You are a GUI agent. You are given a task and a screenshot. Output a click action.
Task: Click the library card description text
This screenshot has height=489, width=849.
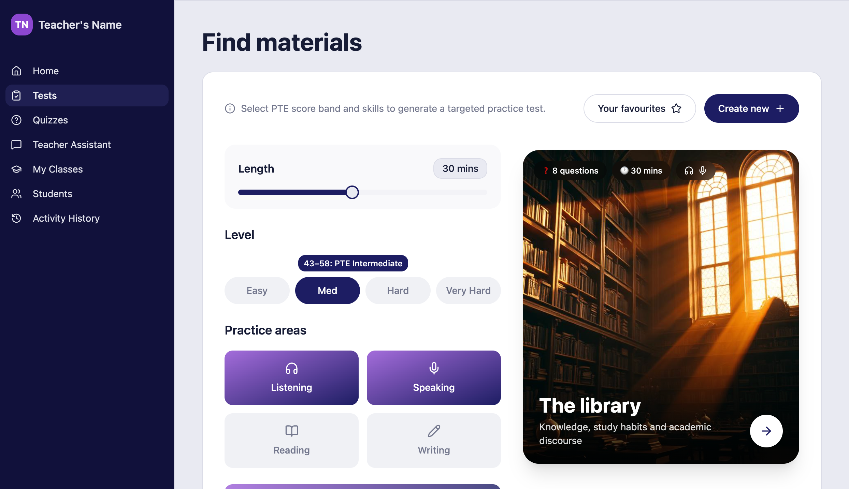[x=625, y=434]
